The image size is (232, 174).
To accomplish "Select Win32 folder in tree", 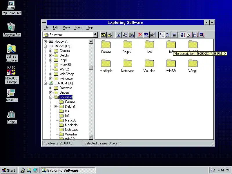I will [64, 69].
